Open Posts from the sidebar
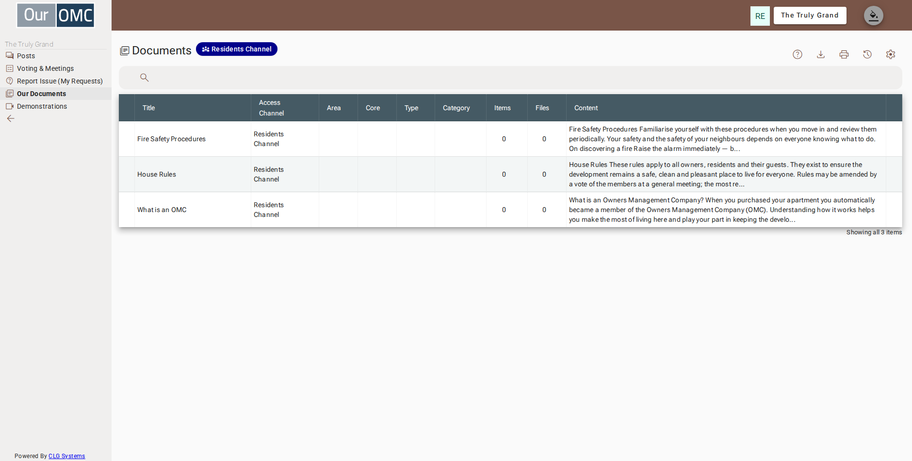The height and width of the screenshot is (461, 912). (26, 56)
